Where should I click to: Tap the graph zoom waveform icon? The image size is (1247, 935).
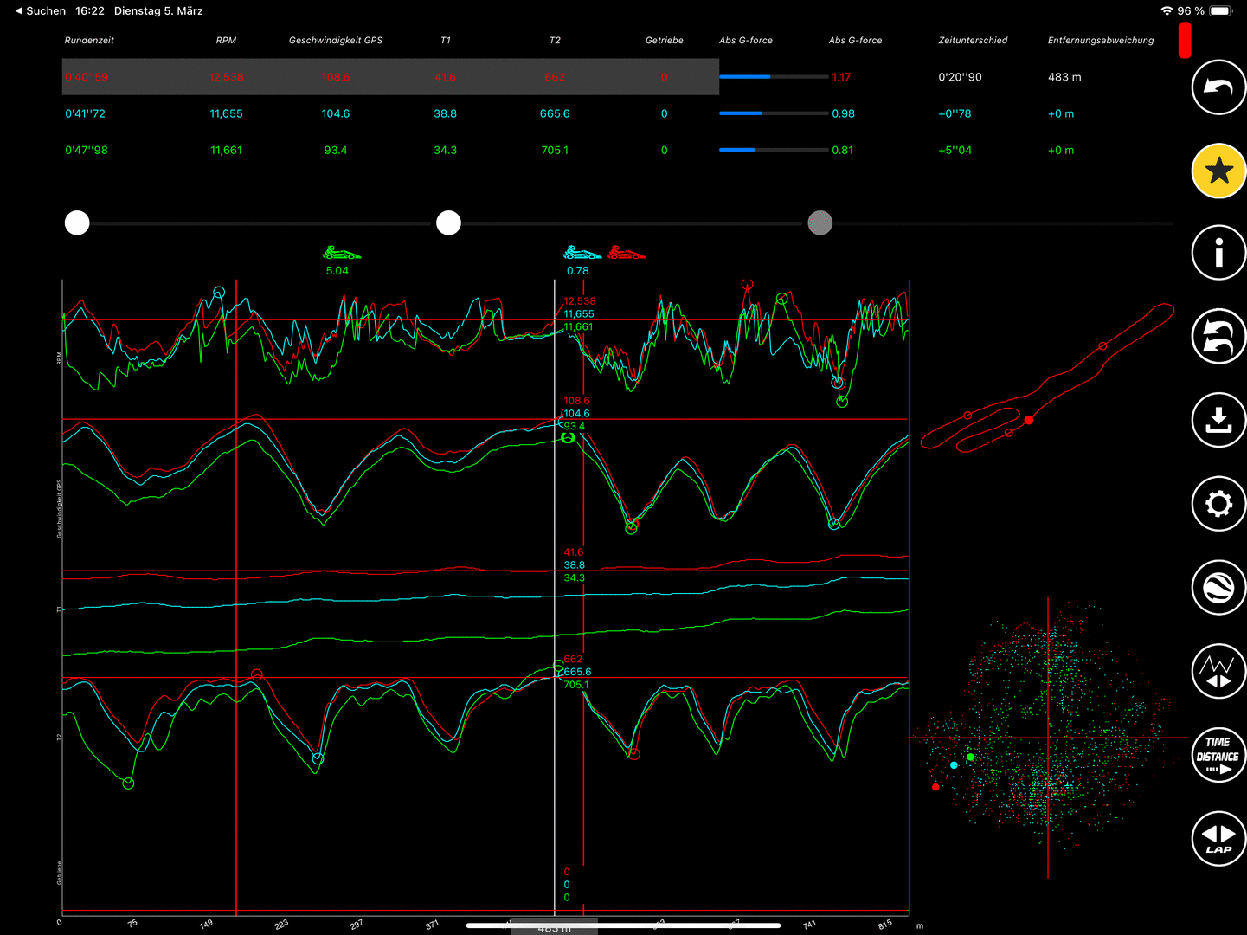pyautogui.click(x=1218, y=671)
